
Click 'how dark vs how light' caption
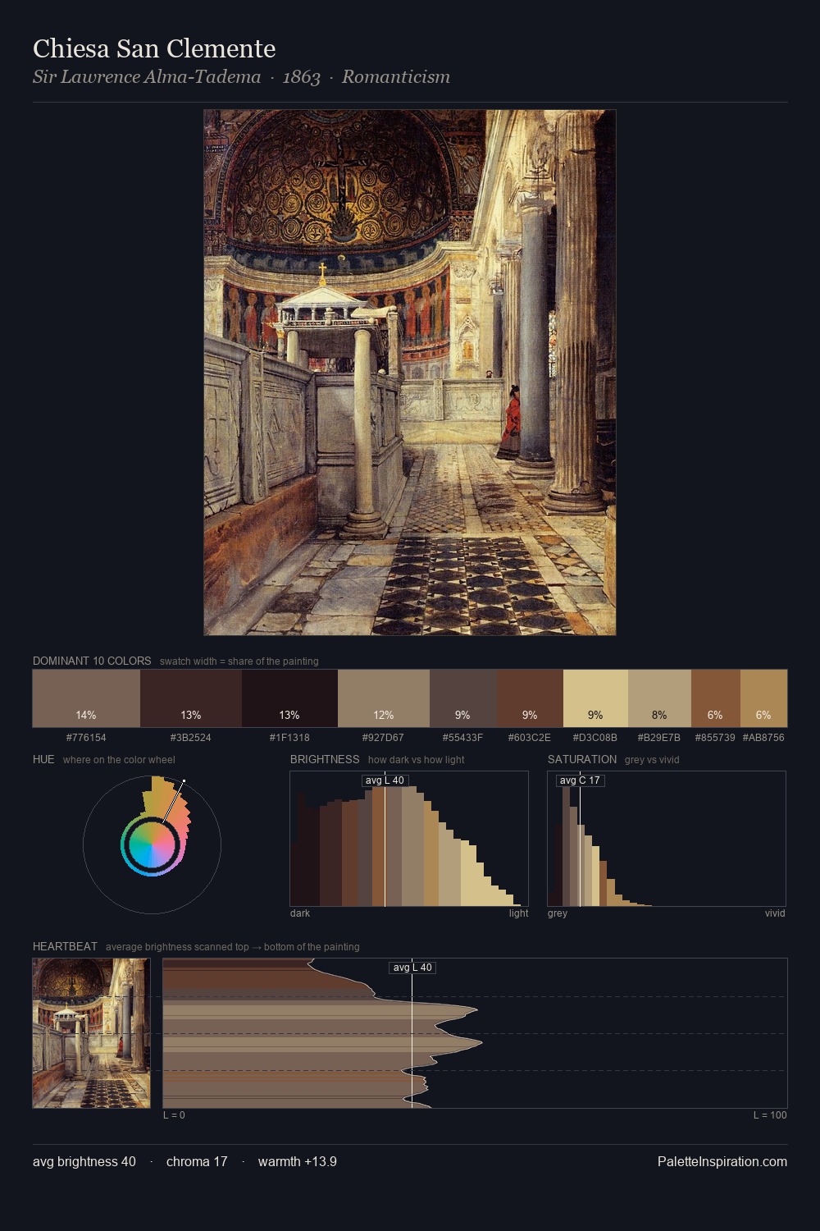pos(417,760)
